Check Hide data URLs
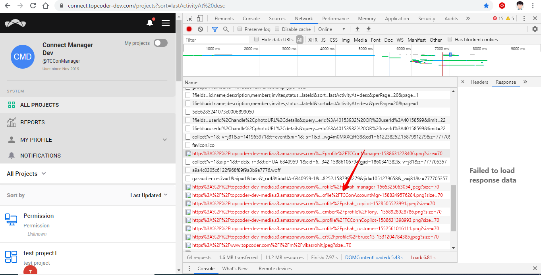Viewport: 541px width, 275px height. point(257,39)
